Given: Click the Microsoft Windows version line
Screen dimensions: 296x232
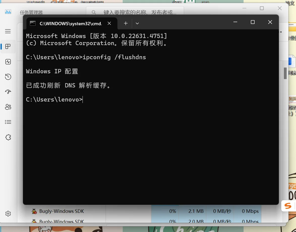Looking at the screenshot, I should 96,36.
